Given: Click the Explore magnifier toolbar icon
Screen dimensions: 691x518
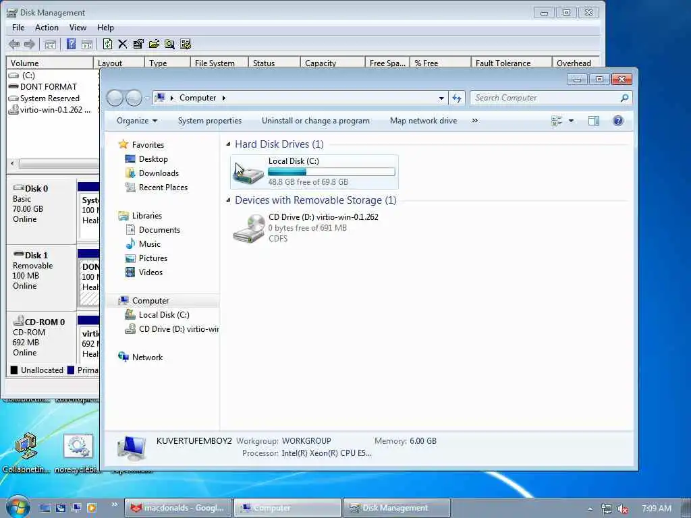Looking at the screenshot, I should (x=169, y=44).
